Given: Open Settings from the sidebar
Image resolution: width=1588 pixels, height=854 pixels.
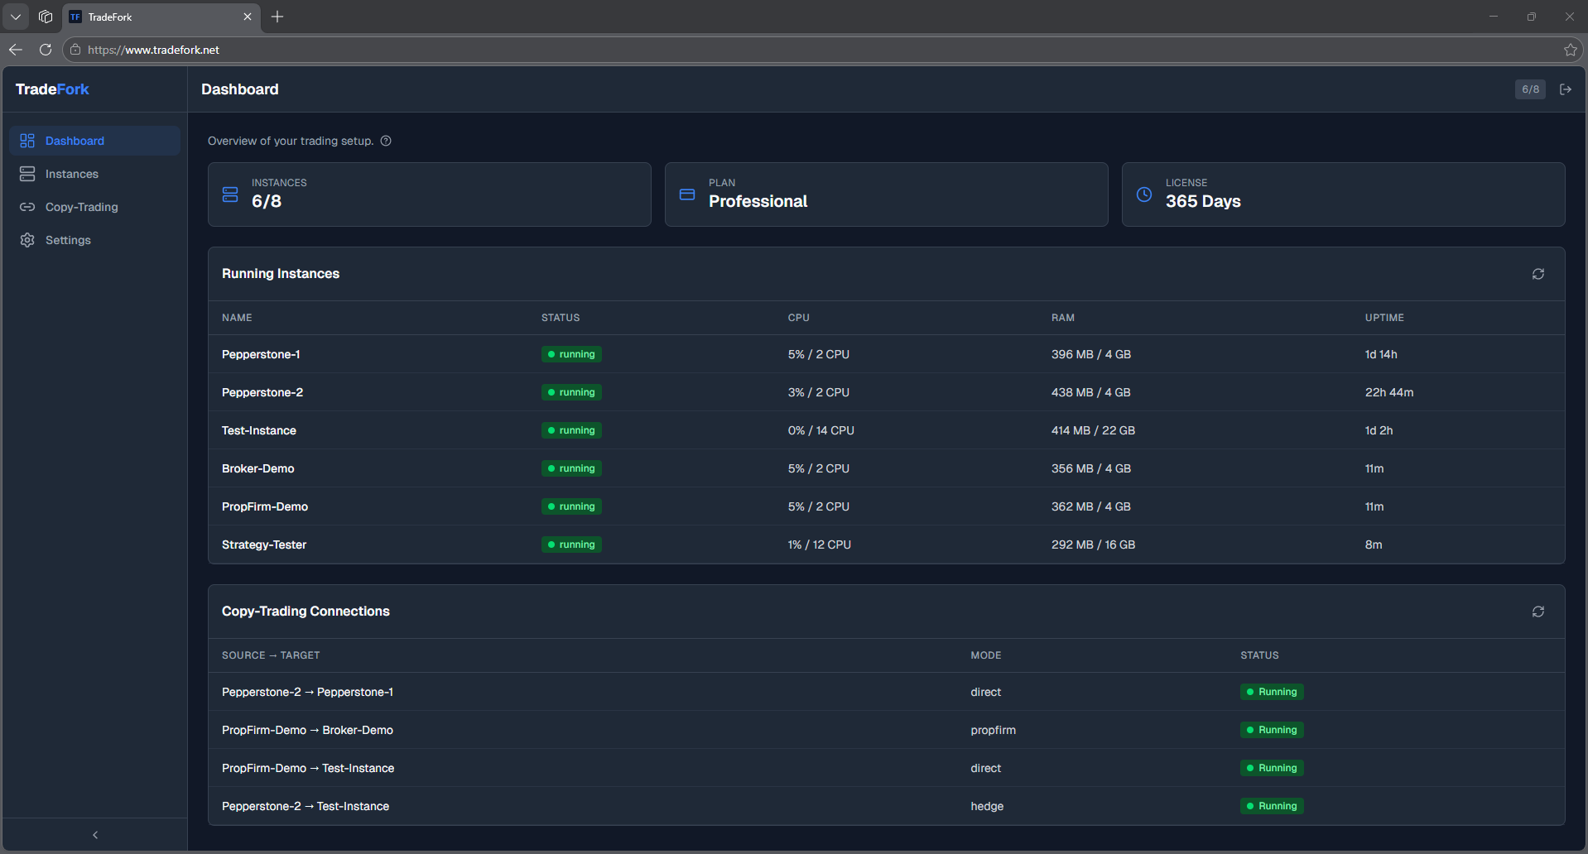Looking at the screenshot, I should [x=94, y=240].
